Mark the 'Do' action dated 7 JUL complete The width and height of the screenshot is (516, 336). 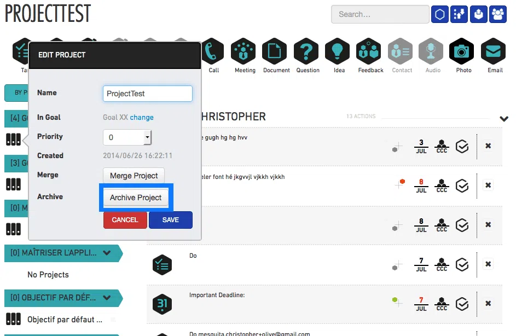(x=462, y=264)
